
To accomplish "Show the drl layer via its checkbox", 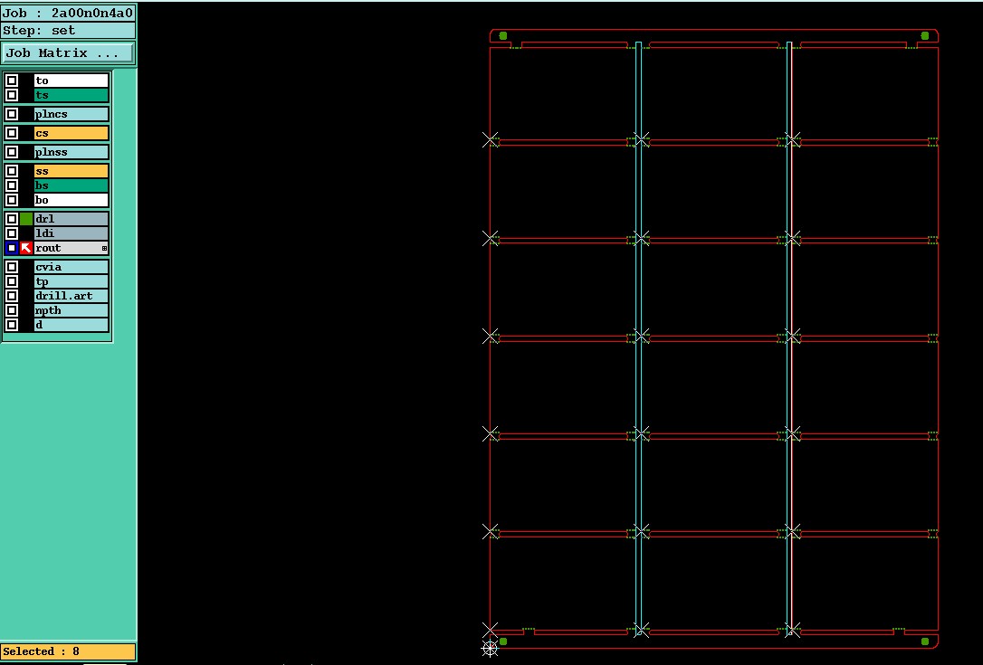I will (x=12, y=219).
